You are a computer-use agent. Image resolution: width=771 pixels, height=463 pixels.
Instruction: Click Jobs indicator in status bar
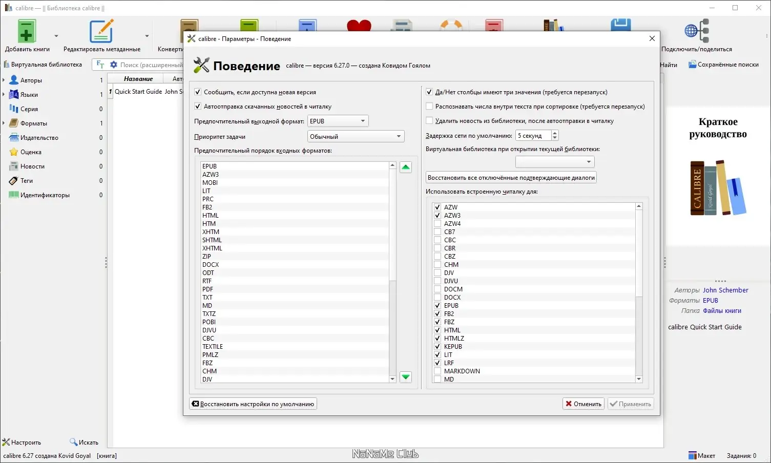pos(741,456)
